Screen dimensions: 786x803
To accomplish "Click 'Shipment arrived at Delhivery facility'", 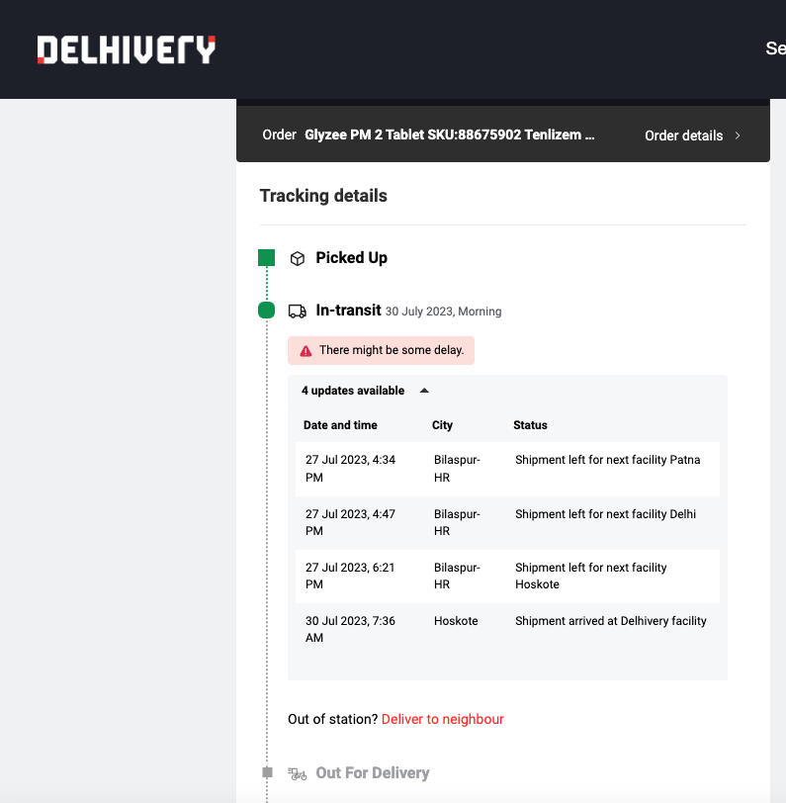I will click(x=610, y=621).
